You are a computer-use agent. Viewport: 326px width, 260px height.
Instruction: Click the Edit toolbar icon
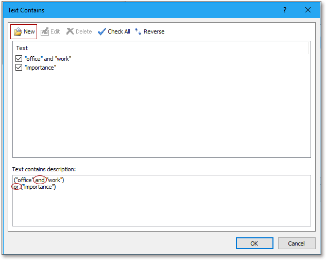tap(44, 31)
